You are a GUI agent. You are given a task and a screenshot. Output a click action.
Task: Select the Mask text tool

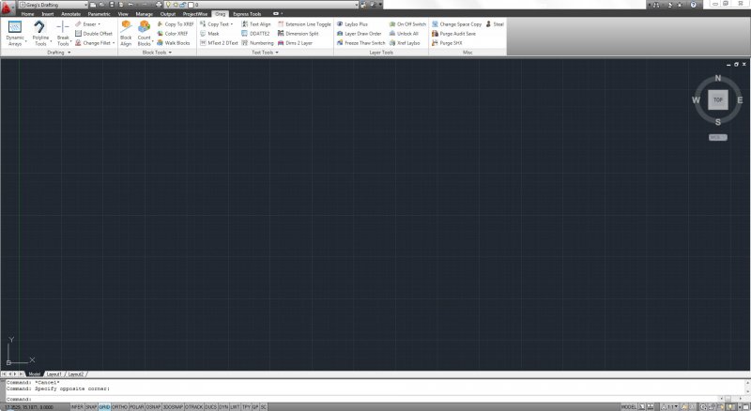point(209,34)
